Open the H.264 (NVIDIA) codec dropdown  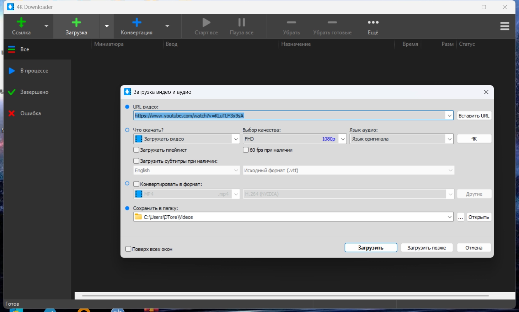pyautogui.click(x=349, y=194)
